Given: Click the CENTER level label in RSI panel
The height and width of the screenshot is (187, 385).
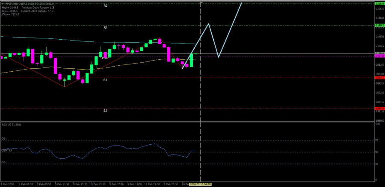Looking at the screenshot, I should [x=7, y=150].
